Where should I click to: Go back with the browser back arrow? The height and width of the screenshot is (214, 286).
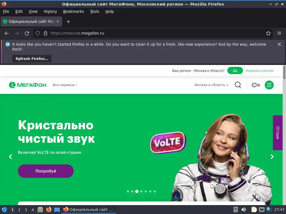[7, 33]
